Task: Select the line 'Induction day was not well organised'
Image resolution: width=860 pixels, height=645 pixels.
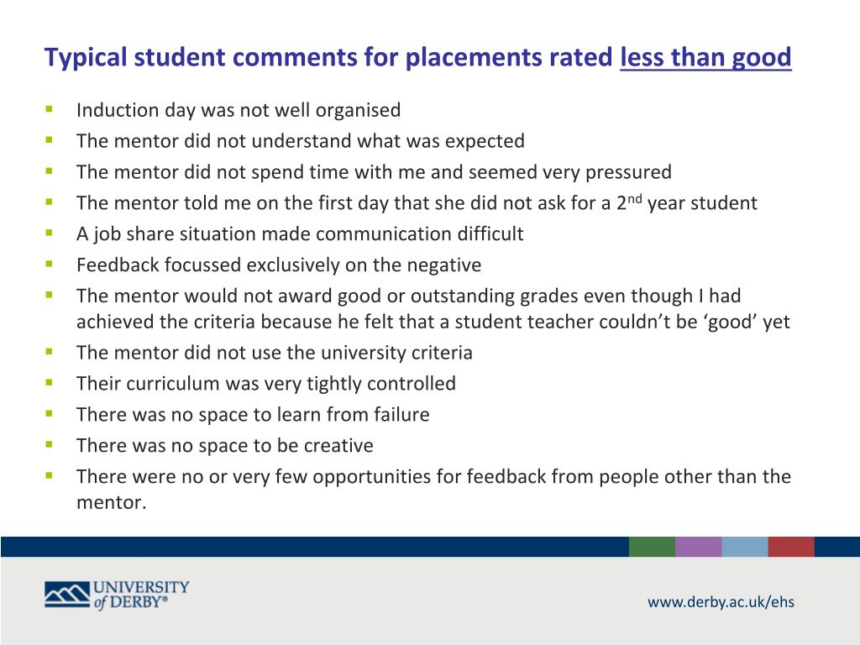Action: click(x=239, y=110)
